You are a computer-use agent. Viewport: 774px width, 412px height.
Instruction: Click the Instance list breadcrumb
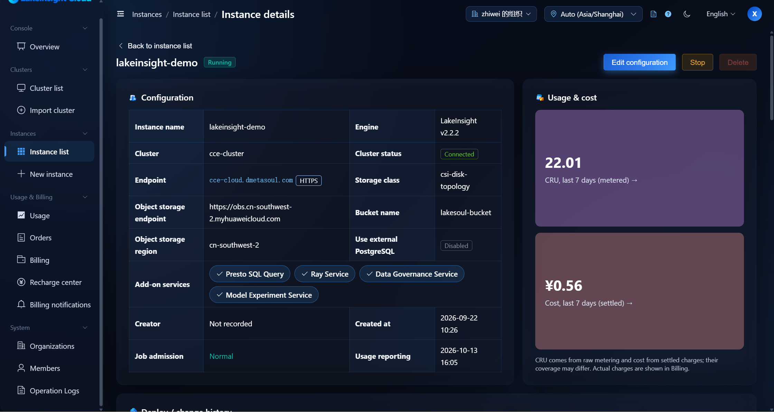(x=191, y=15)
